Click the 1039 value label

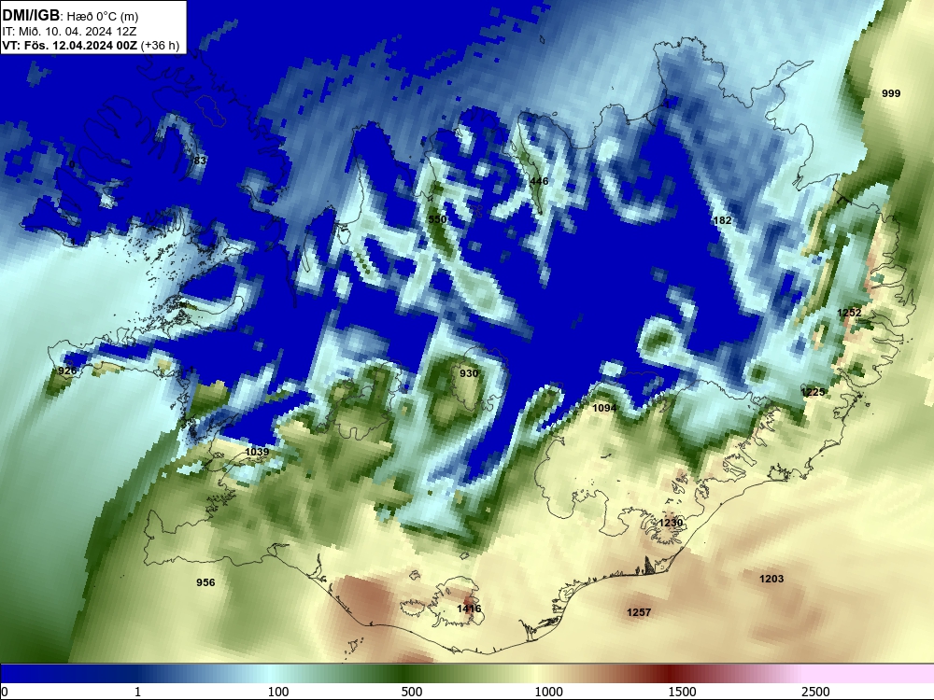pos(257,452)
